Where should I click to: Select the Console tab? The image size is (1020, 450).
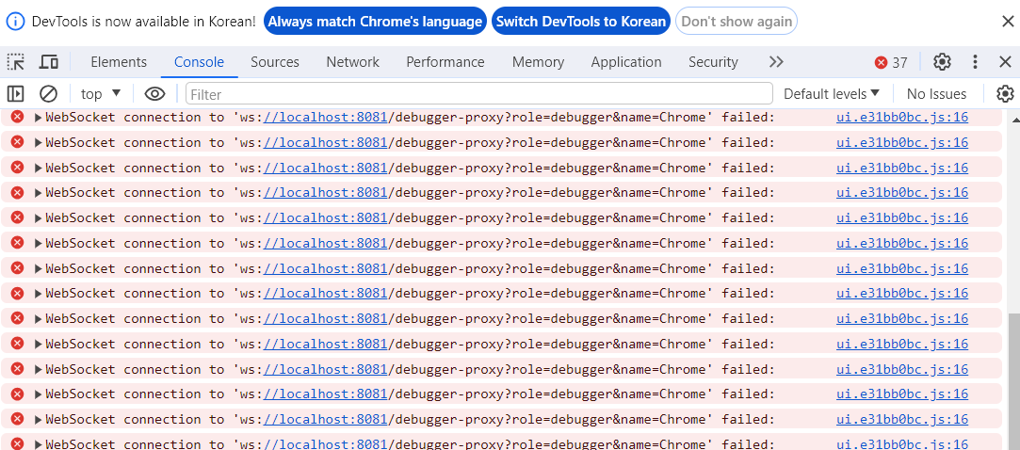(199, 62)
